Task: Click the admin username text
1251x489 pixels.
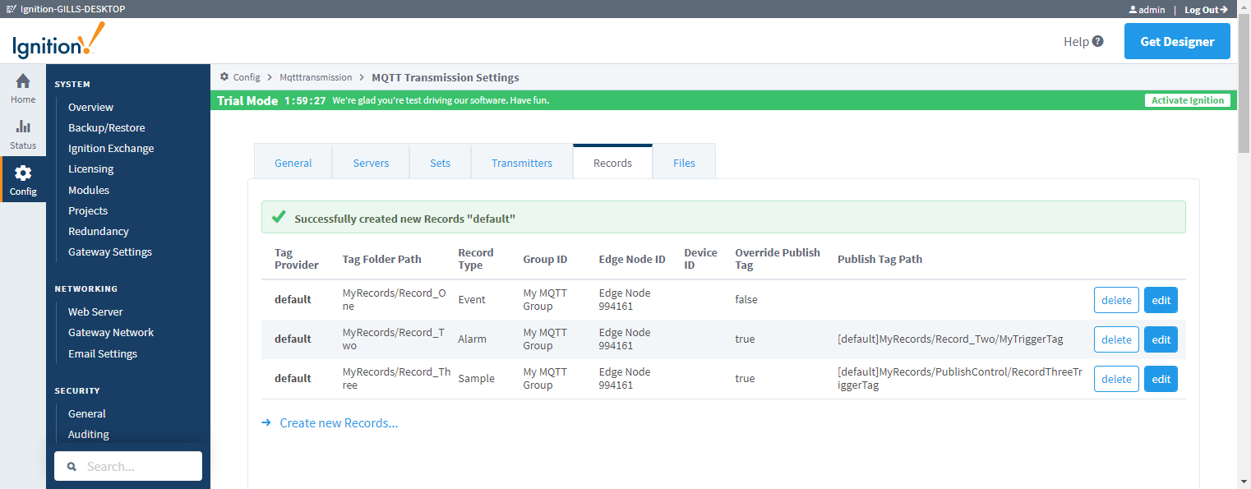Action: point(1152,10)
